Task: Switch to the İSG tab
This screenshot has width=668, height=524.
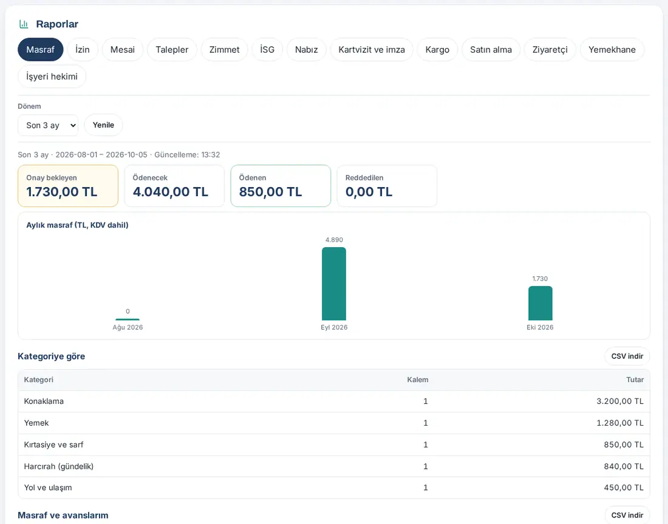Action: (267, 49)
